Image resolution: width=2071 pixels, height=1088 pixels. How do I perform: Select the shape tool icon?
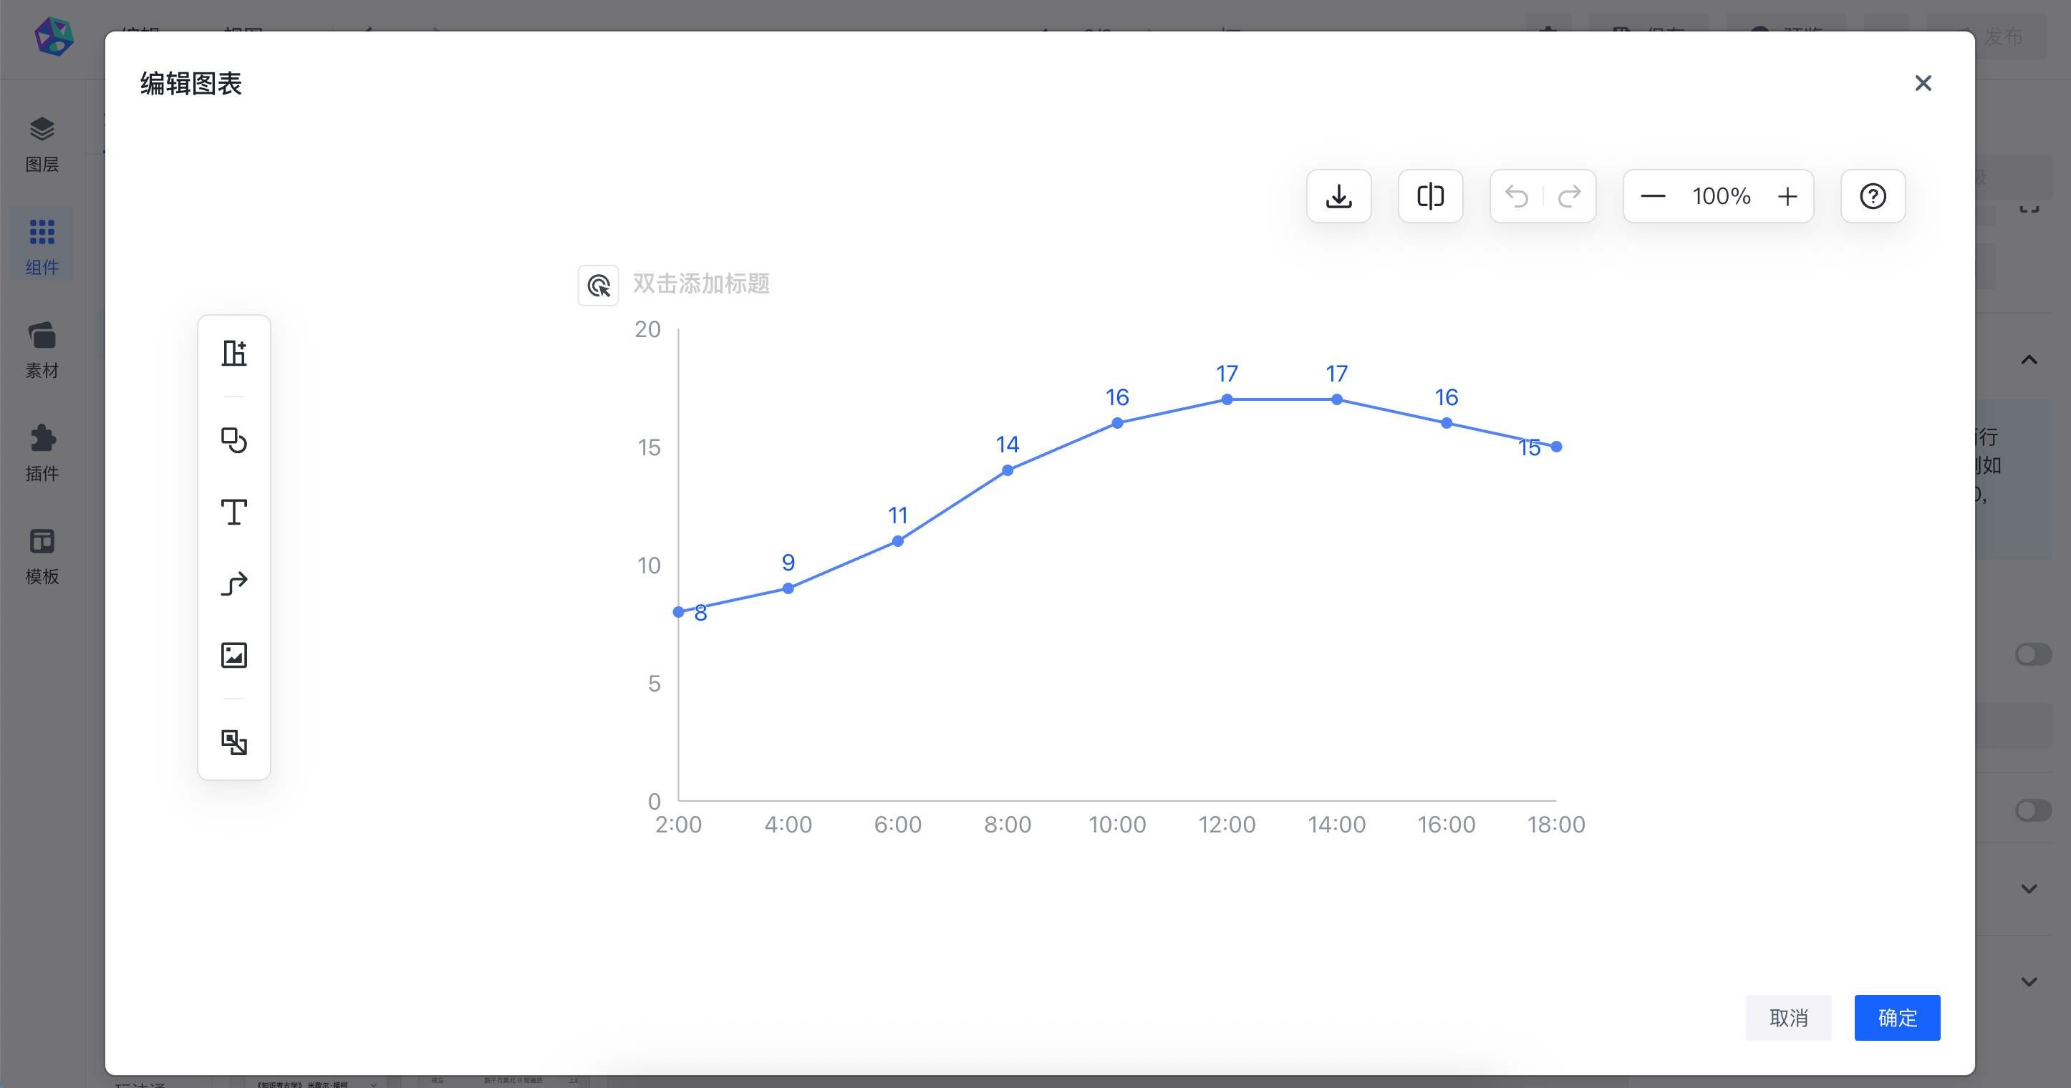point(234,440)
